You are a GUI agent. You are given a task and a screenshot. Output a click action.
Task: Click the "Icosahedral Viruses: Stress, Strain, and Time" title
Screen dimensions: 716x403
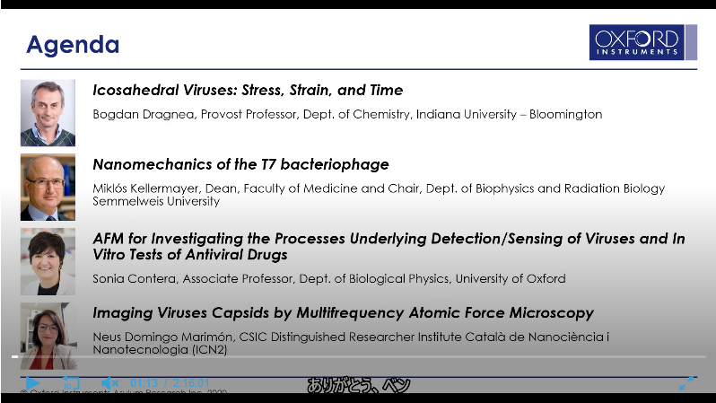point(248,90)
